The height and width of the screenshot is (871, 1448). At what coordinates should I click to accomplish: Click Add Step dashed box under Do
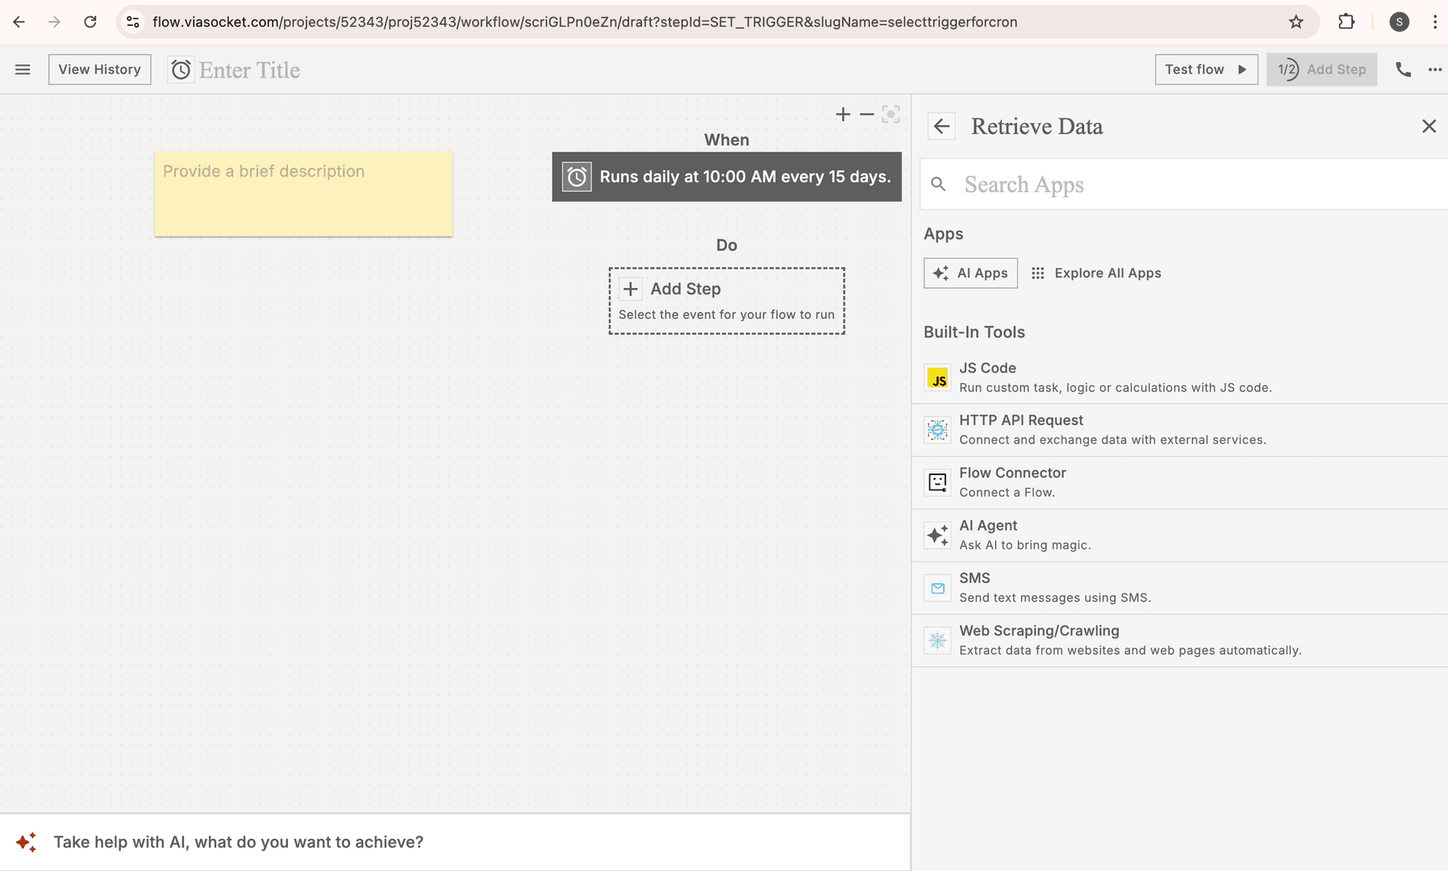727,301
